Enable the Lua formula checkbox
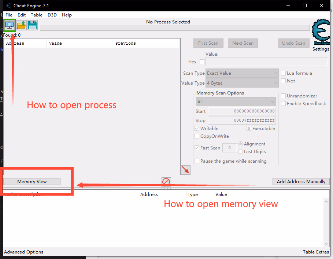The height and width of the screenshot is (259, 333). tap(283, 73)
